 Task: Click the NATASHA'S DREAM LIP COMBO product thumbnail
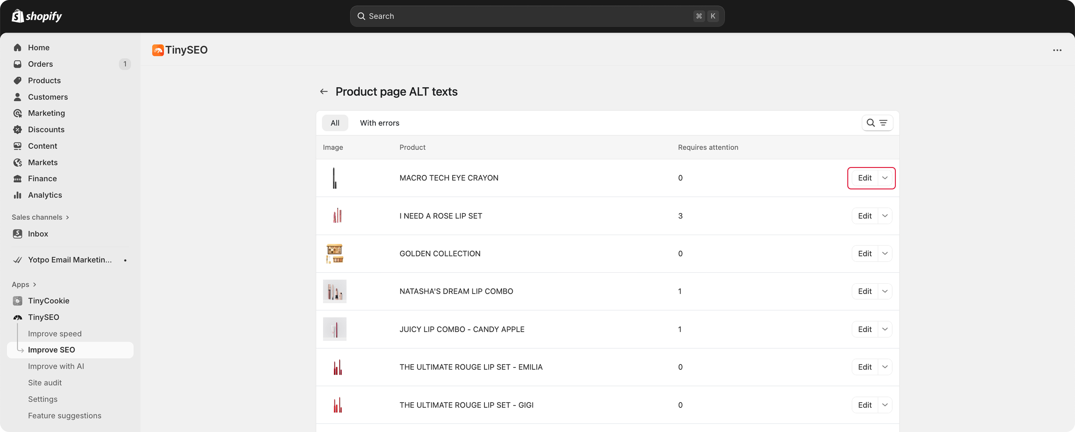335,291
